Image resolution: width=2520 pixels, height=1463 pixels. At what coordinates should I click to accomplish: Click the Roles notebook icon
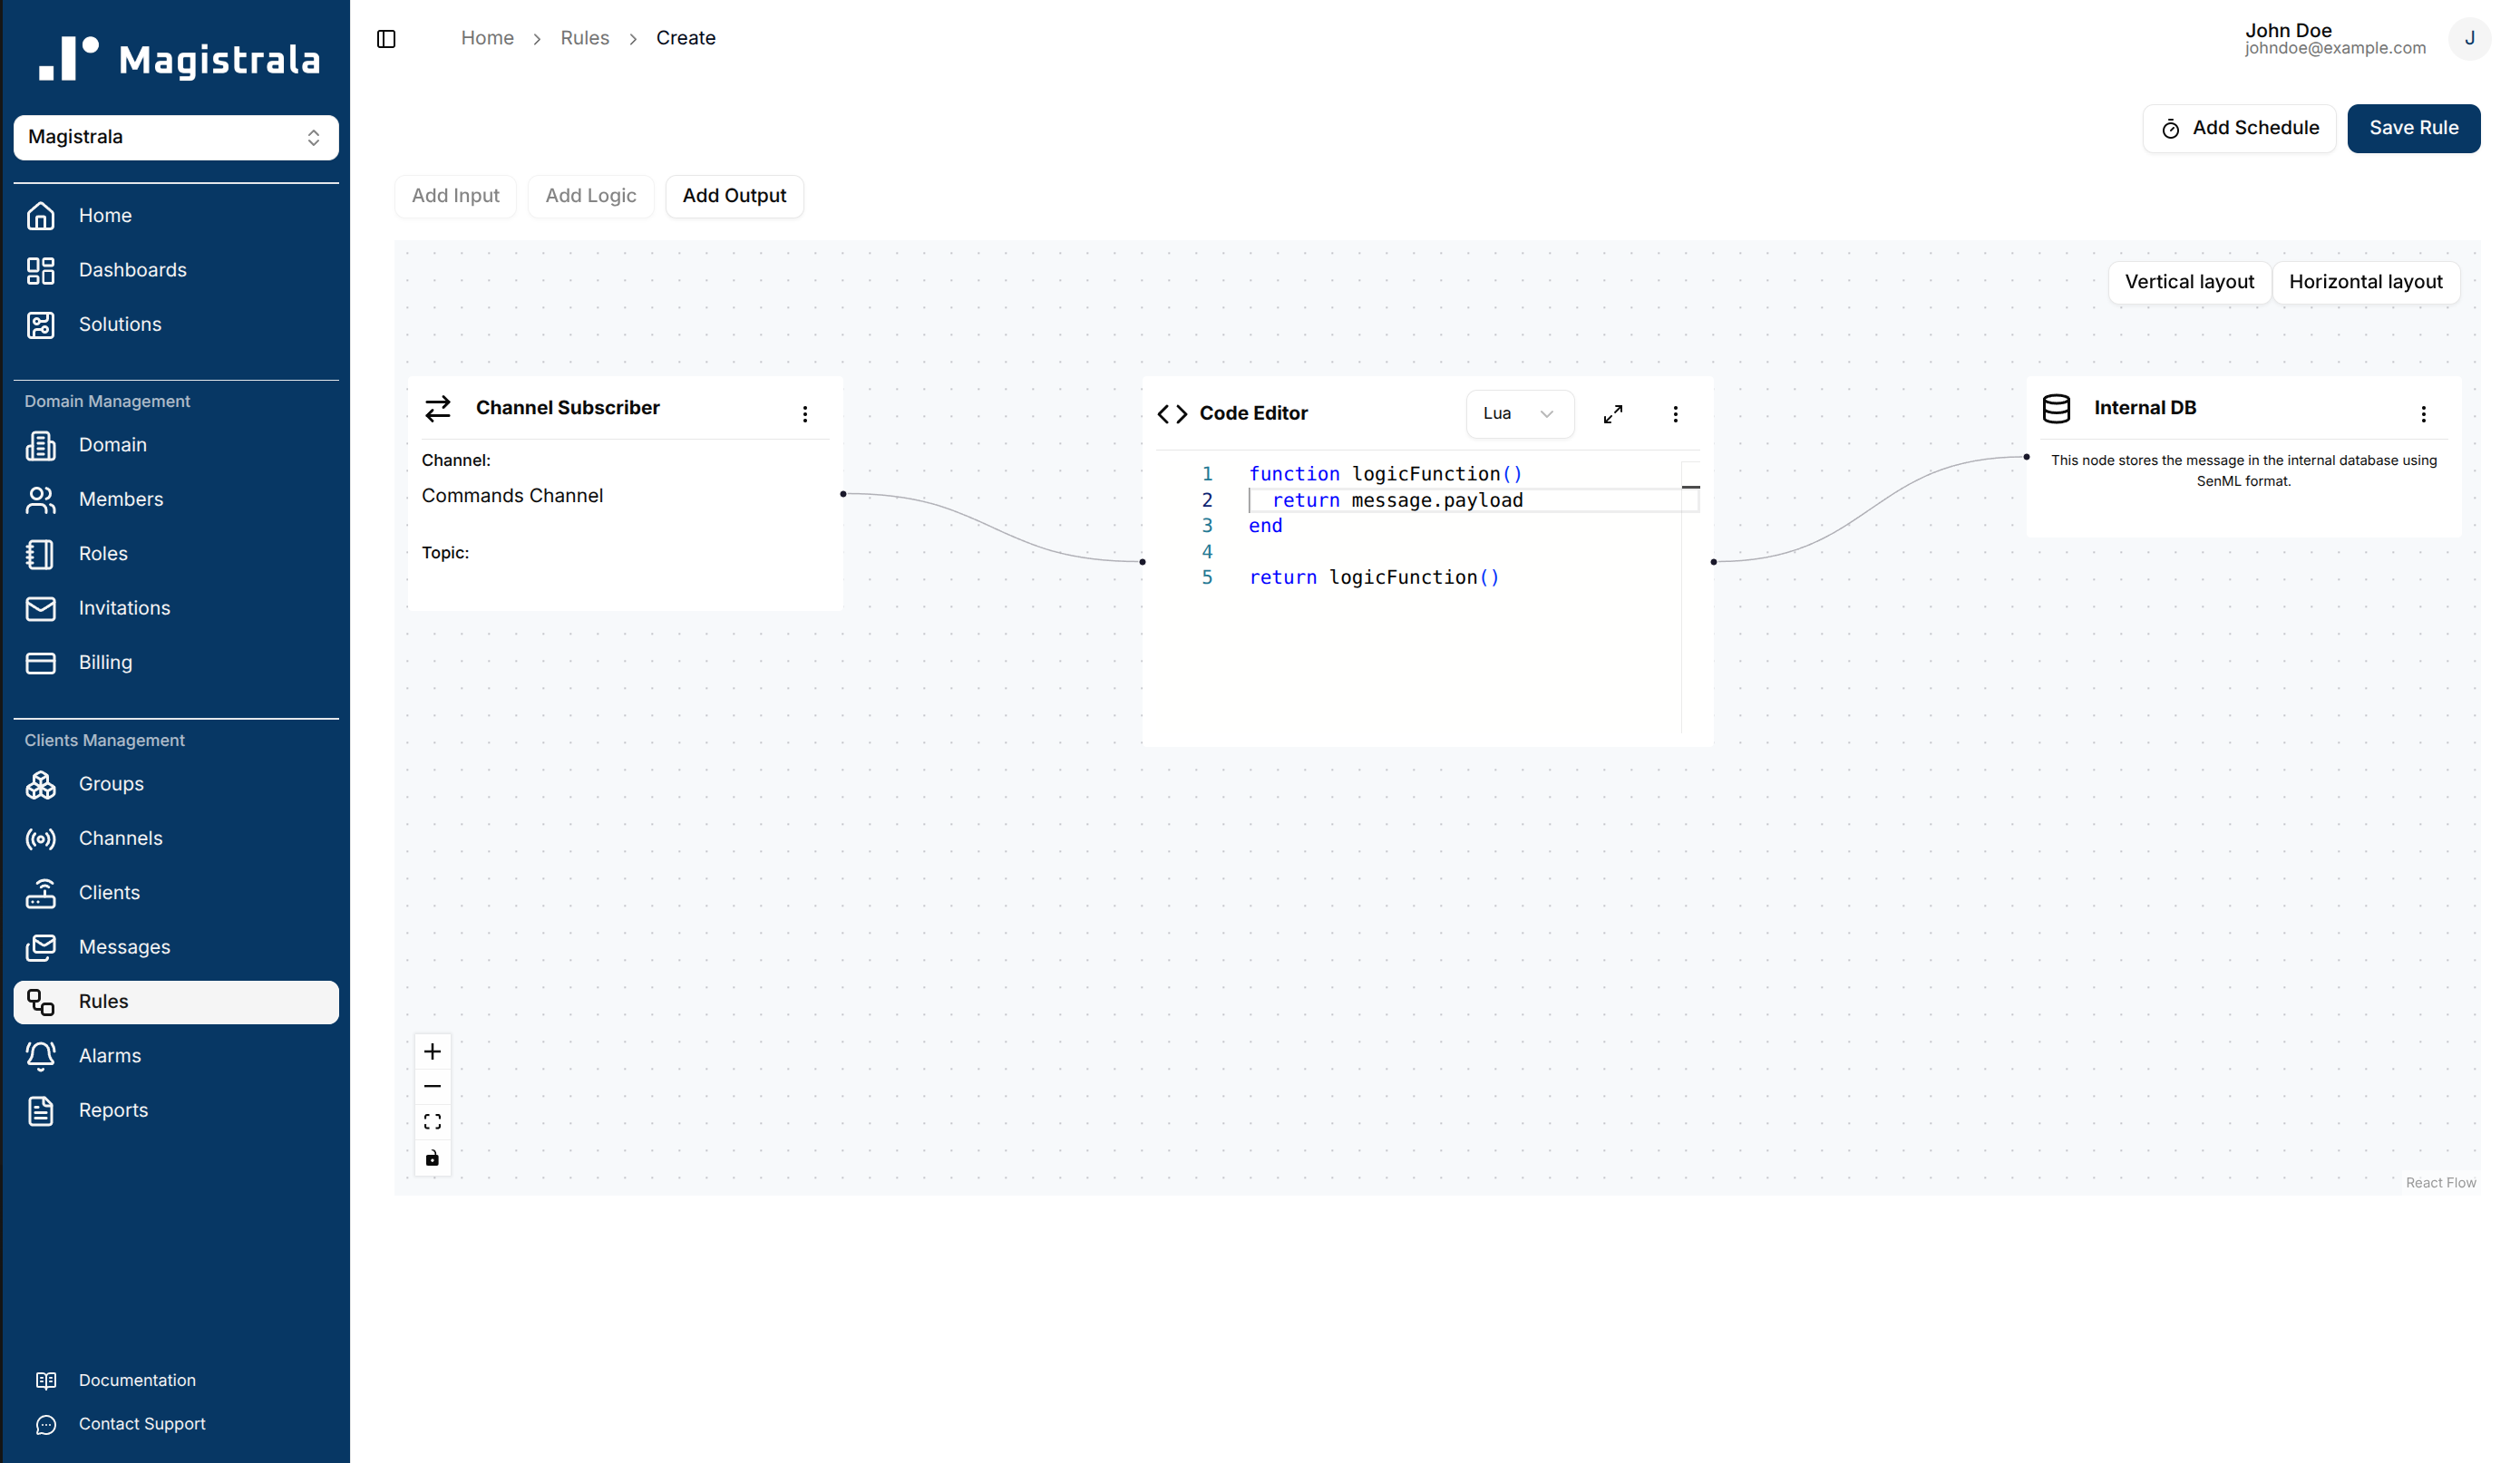pyautogui.click(x=41, y=554)
